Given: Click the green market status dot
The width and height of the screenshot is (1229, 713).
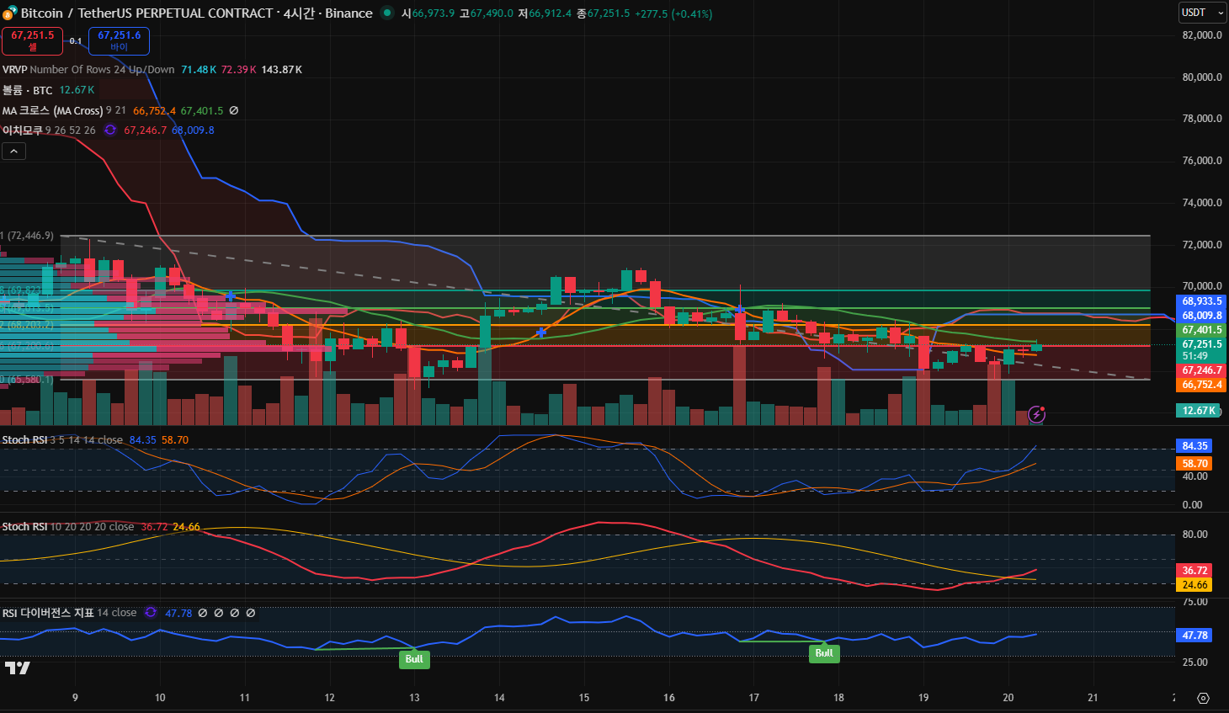Looking at the screenshot, I should click(x=386, y=13).
